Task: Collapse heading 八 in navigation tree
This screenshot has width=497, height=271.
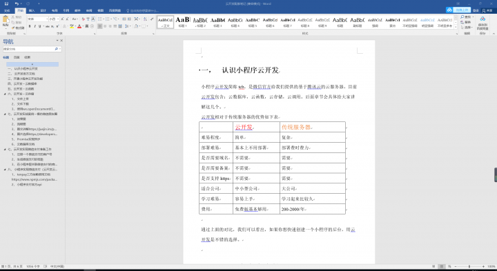Action: [5, 170]
